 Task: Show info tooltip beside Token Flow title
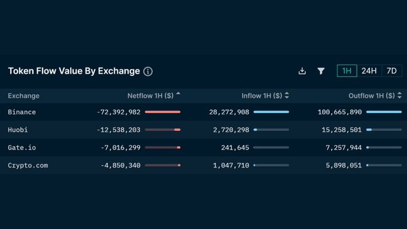click(148, 71)
